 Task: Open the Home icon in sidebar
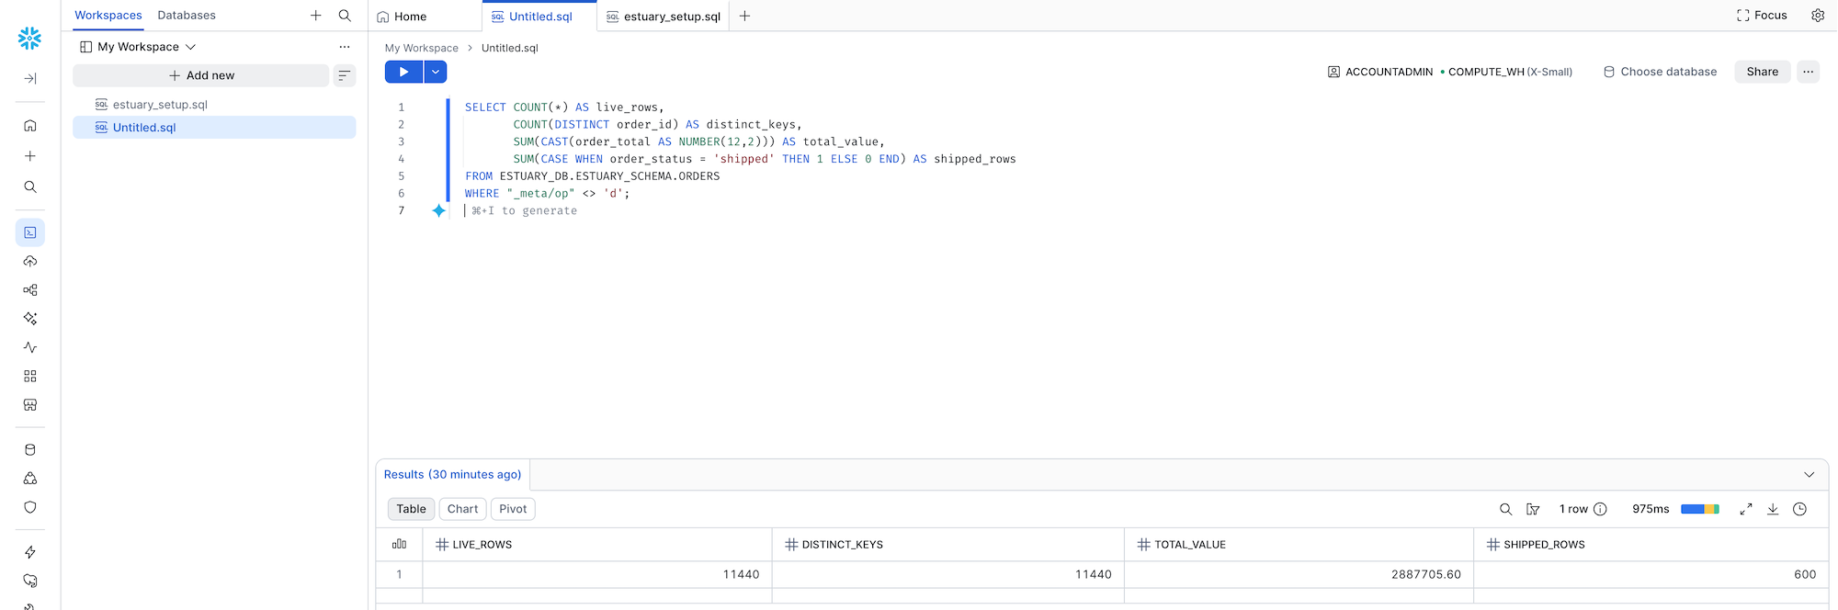click(x=29, y=126)
